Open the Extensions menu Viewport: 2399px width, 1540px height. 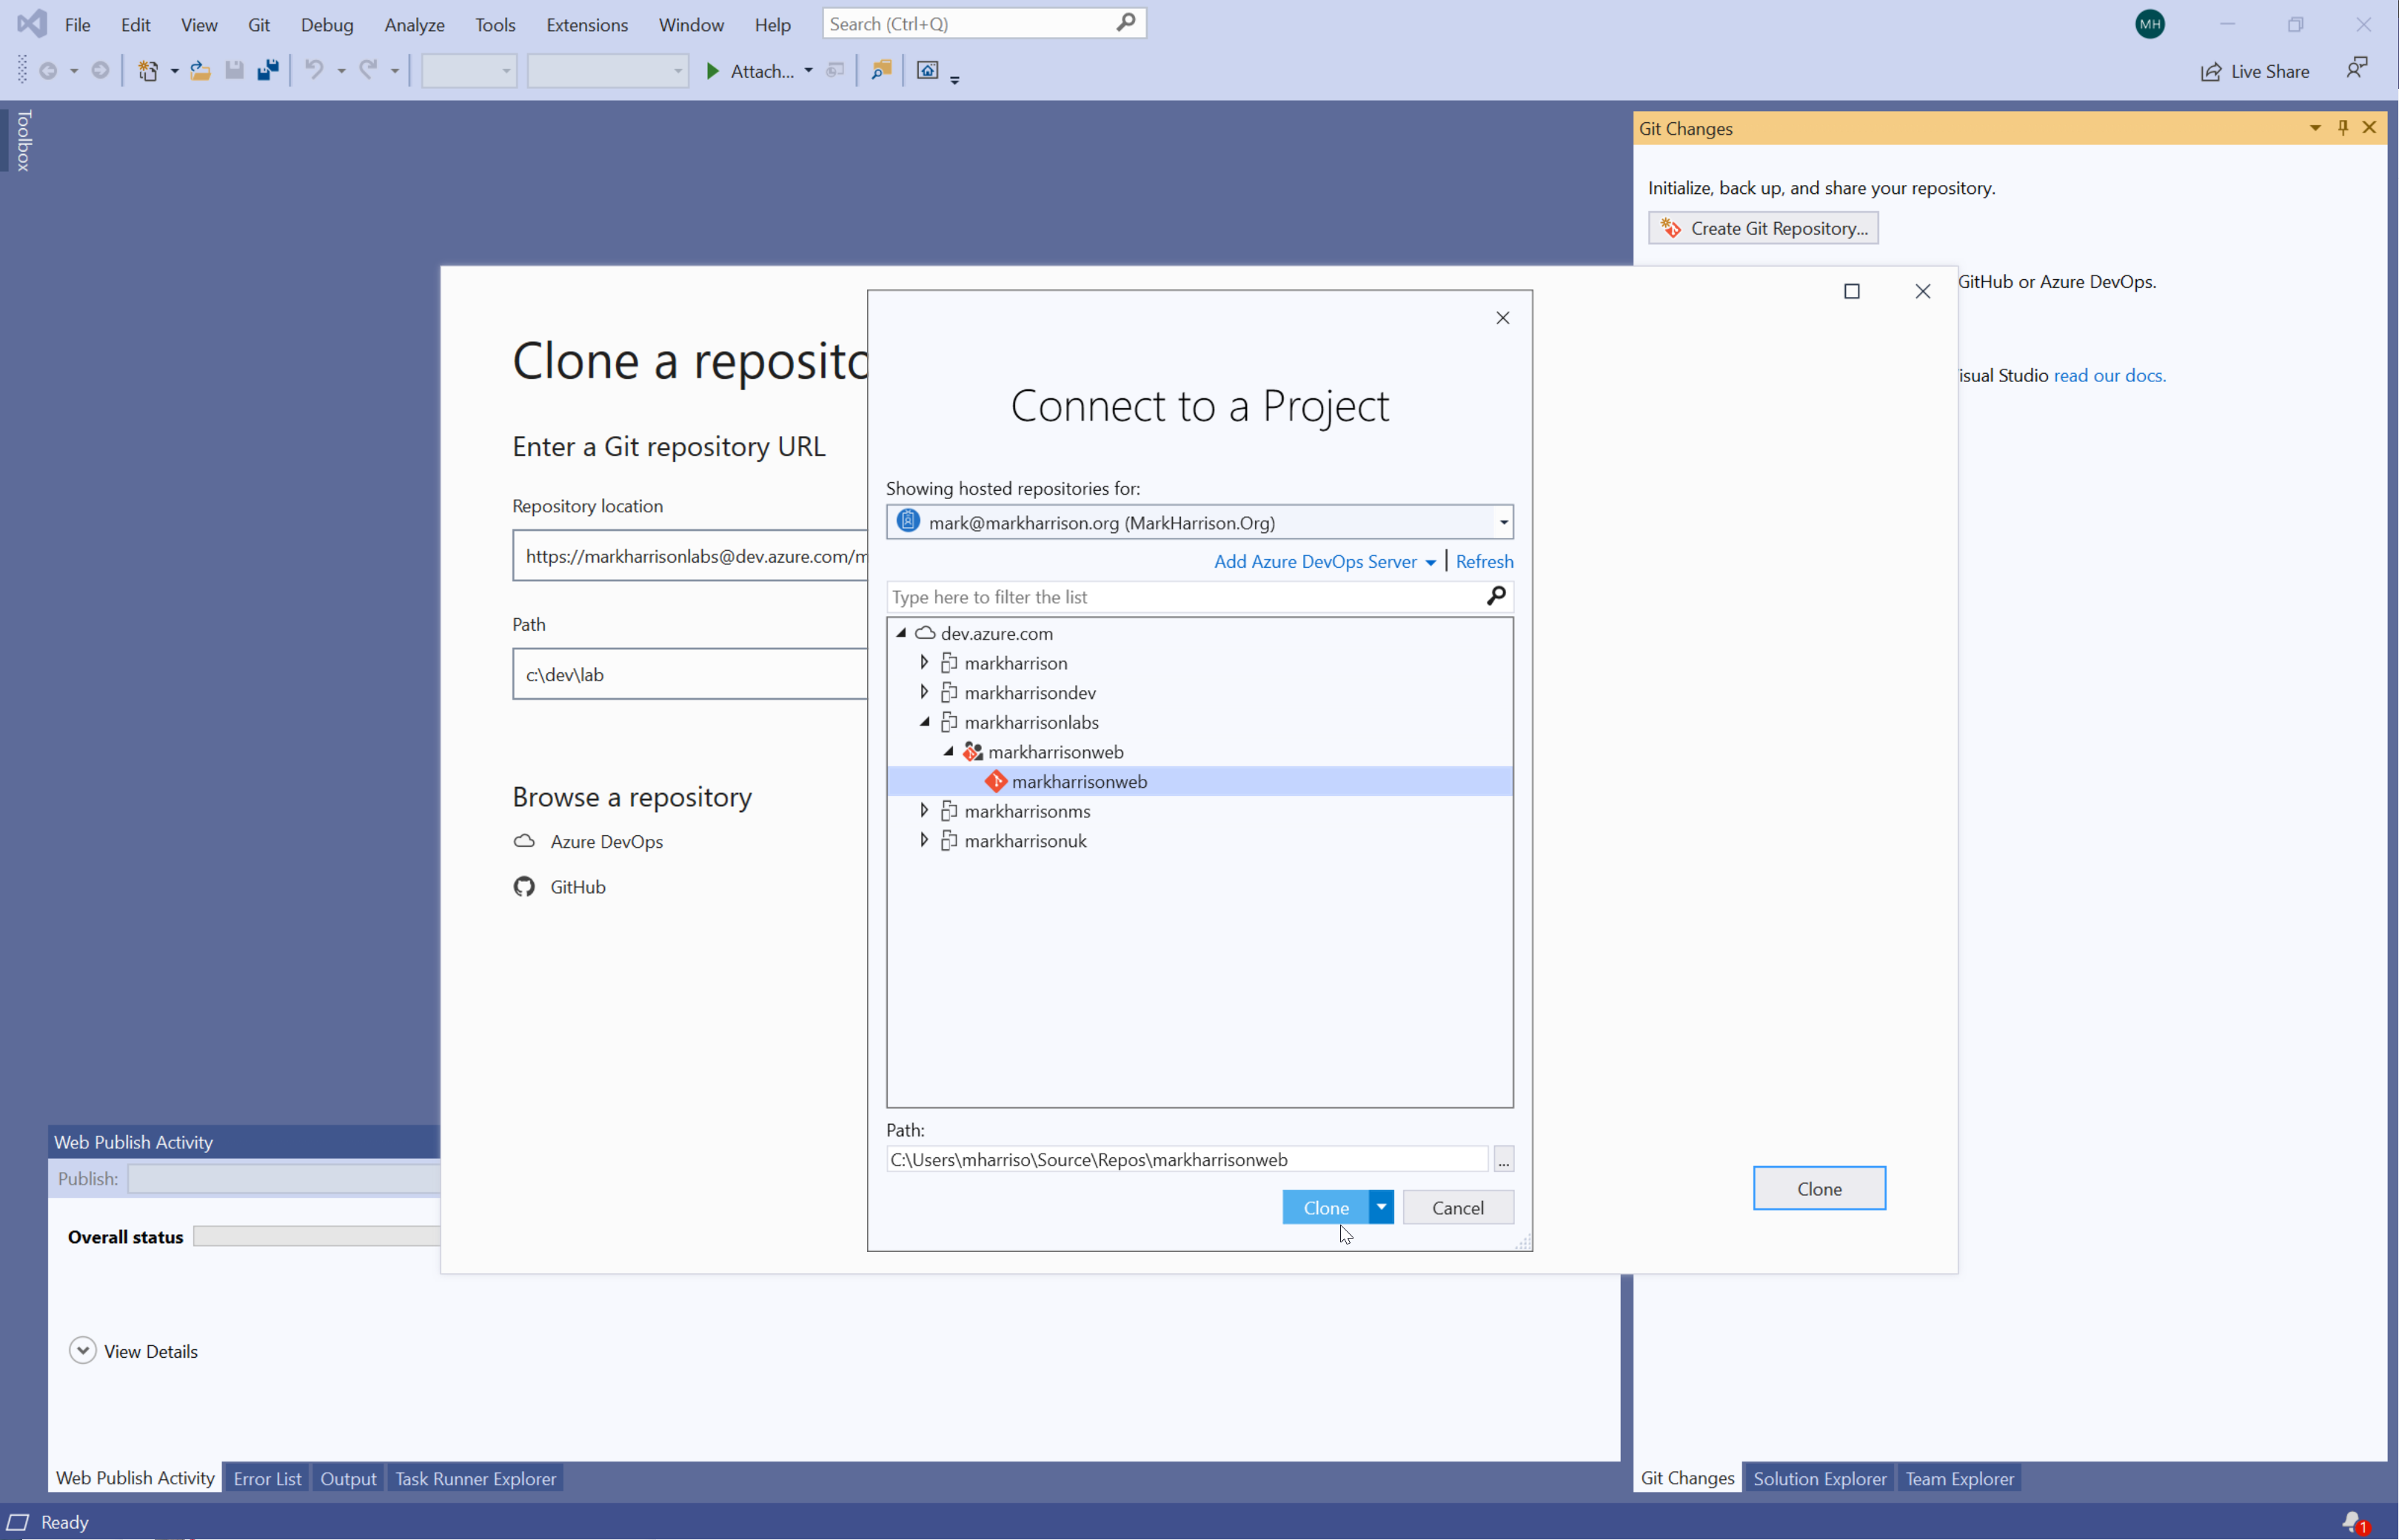tap(587, 24)
